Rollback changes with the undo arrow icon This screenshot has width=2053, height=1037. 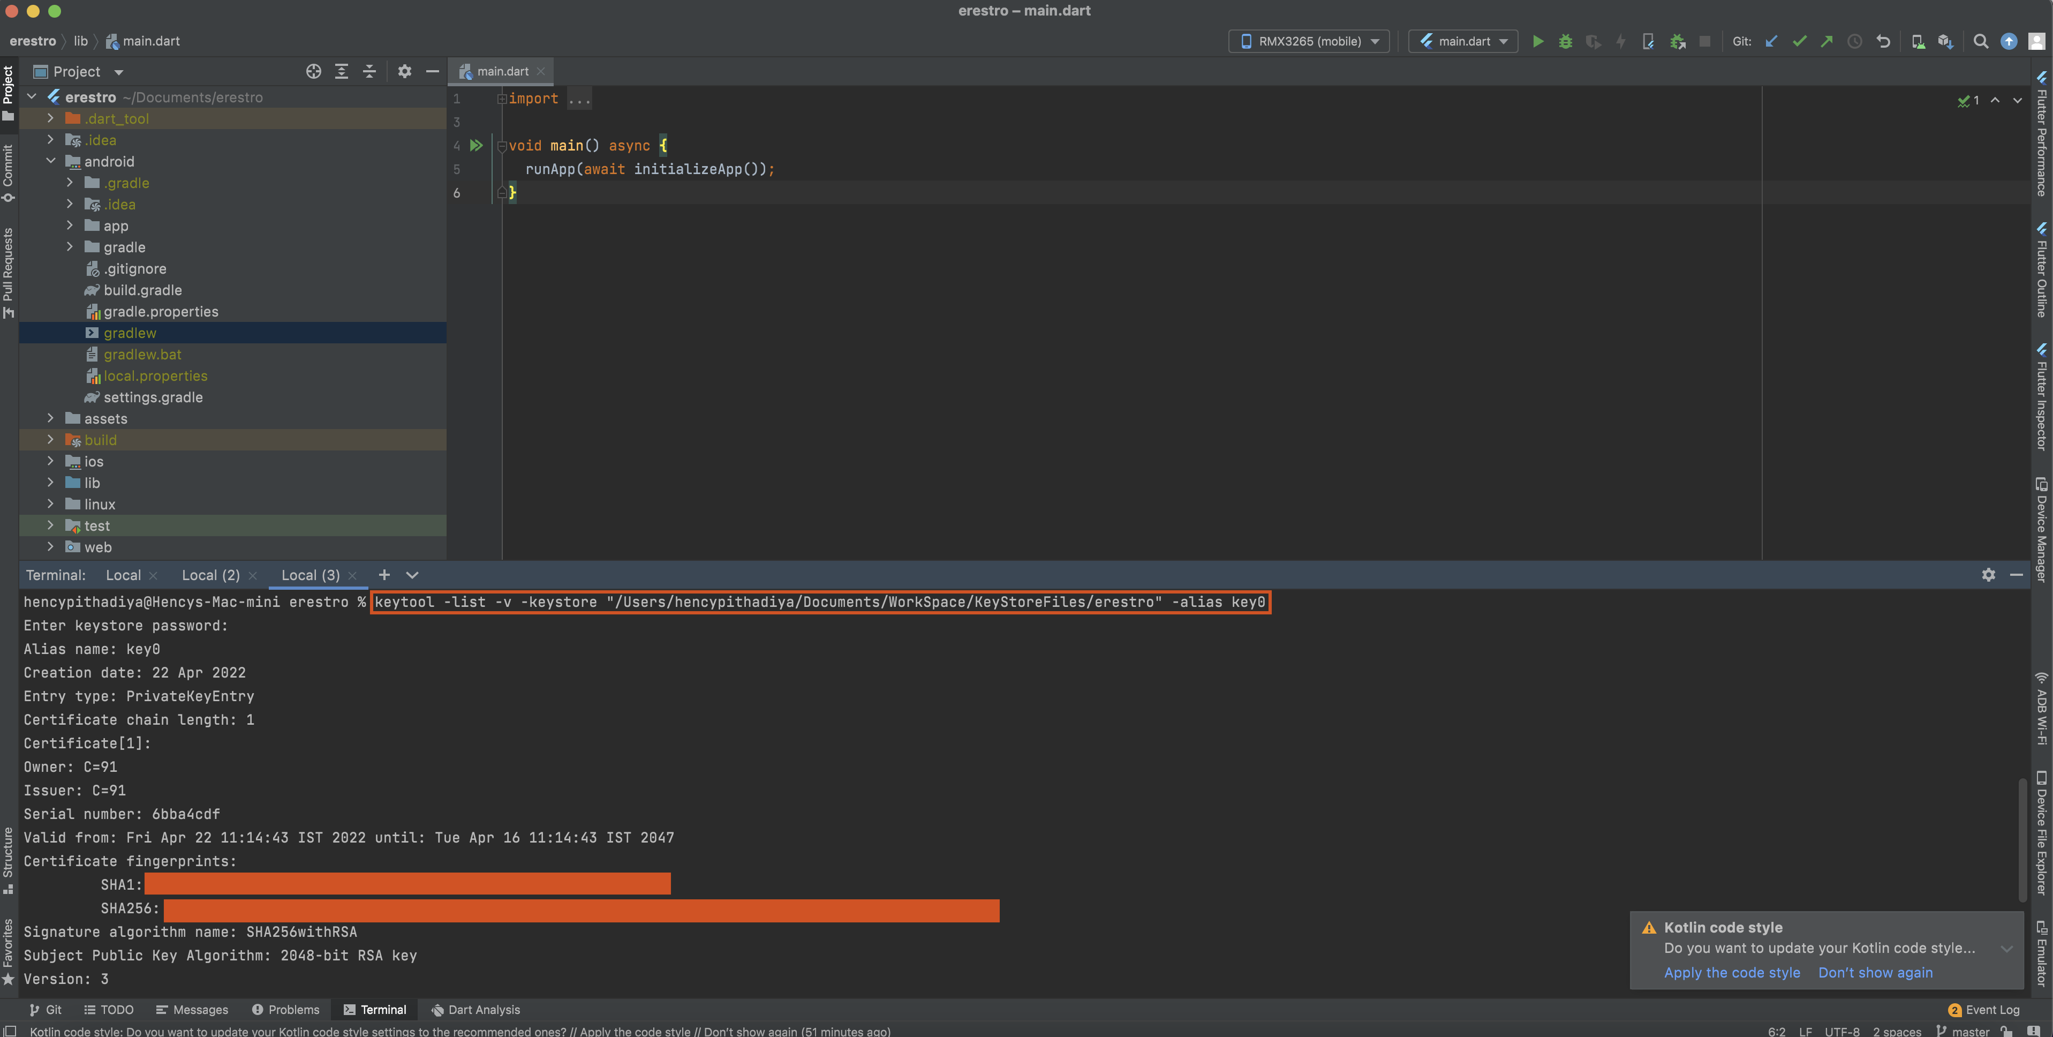(x=1882, y=41)
